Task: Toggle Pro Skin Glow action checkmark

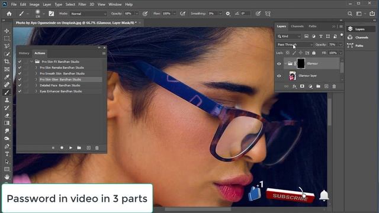Action: click(x=20, y=79)
